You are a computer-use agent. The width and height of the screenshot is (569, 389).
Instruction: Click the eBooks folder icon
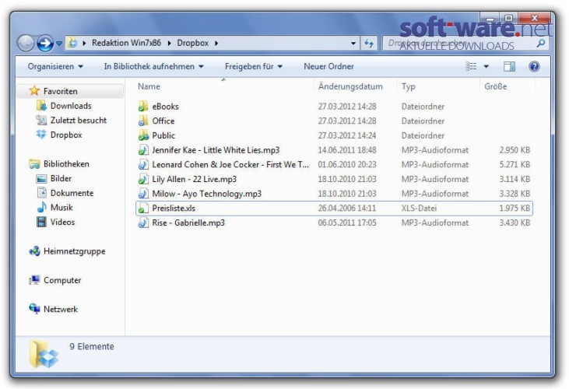[x=143, y=107]
